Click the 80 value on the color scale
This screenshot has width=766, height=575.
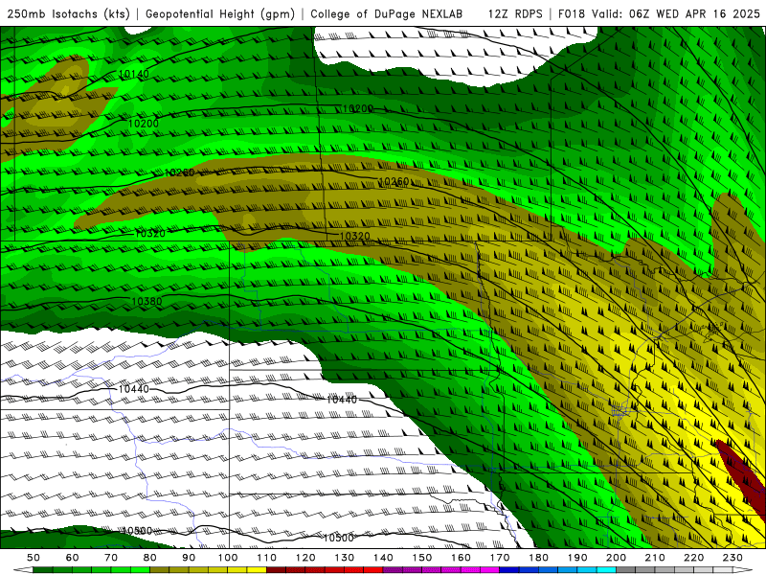point(150,558)
